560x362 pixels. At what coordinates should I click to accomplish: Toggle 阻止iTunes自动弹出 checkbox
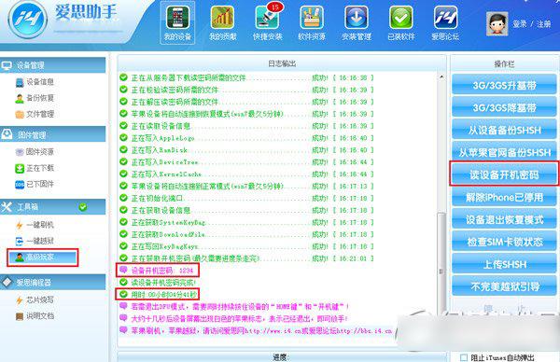(464, 357)
